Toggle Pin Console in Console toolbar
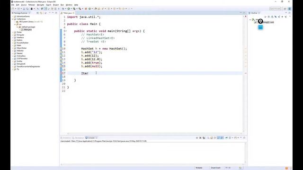 click(226, 138)
